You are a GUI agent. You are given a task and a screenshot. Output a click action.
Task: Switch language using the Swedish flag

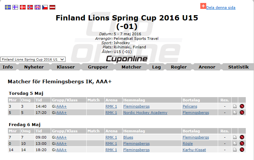pos(8,7)
